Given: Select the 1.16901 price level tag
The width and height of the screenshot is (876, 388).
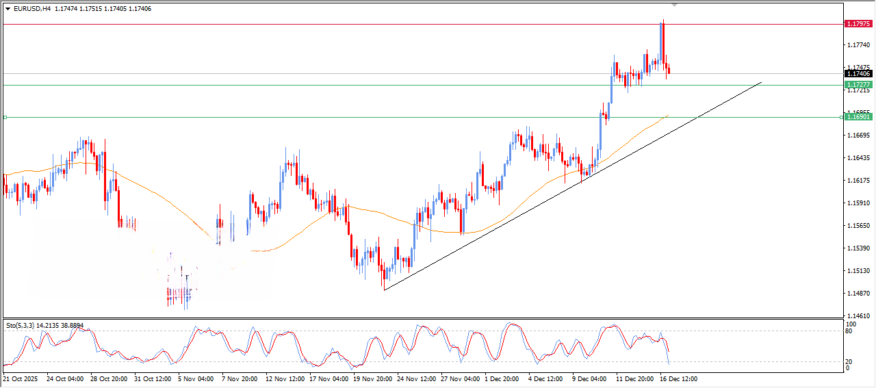Looking at the screenshot, I should 858,117.
